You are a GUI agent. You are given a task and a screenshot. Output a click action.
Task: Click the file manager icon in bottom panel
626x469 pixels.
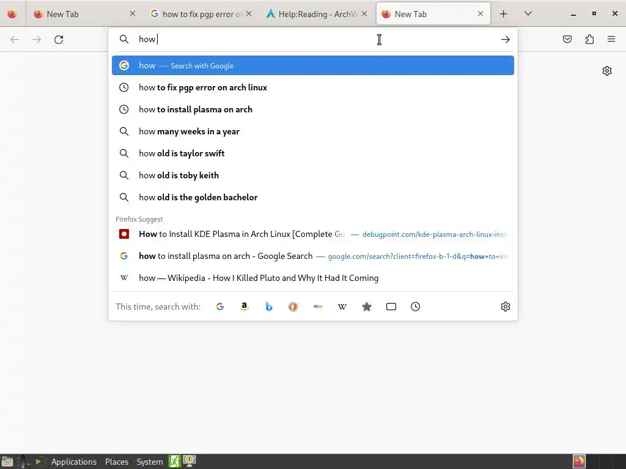click(7, 462)
